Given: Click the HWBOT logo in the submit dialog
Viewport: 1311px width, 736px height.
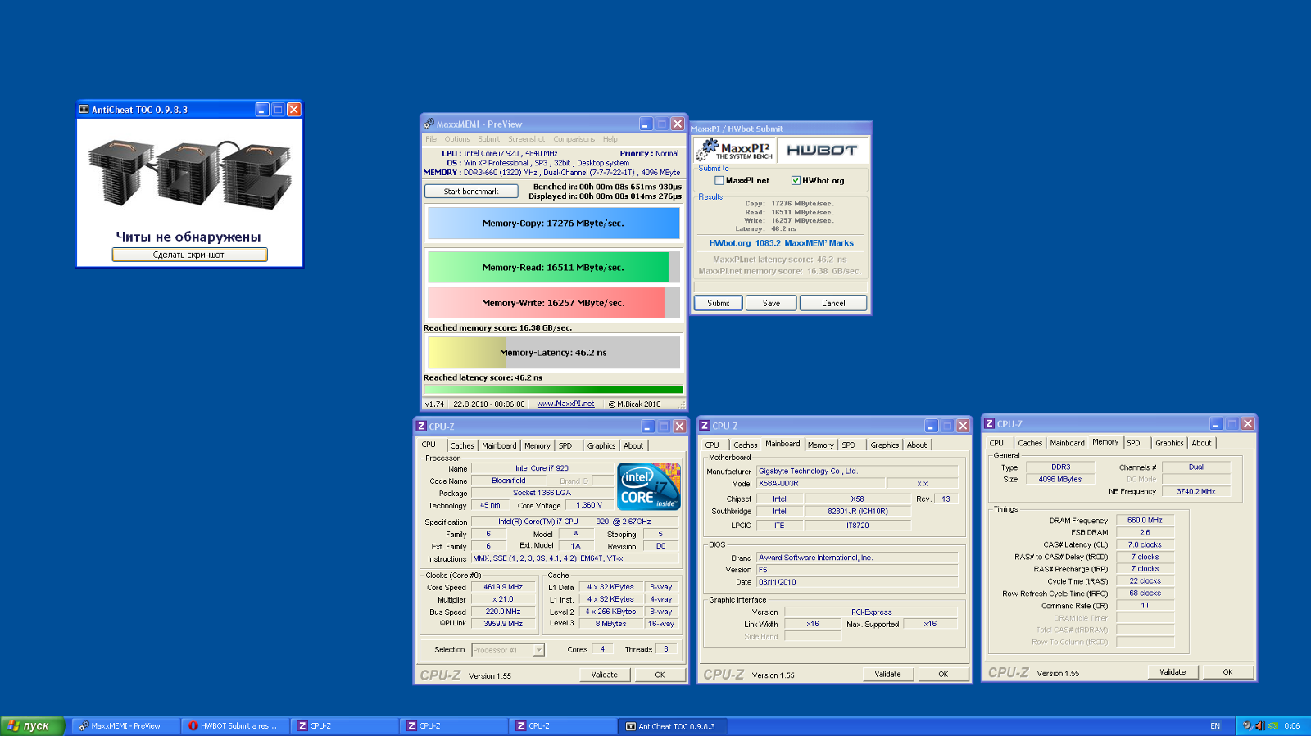Looking at the screenshot, I should click(x=822, y=150).
